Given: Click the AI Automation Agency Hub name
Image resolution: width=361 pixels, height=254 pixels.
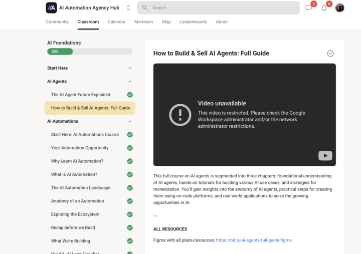Looking at the screenshot, I should click(x=89, y=8).
